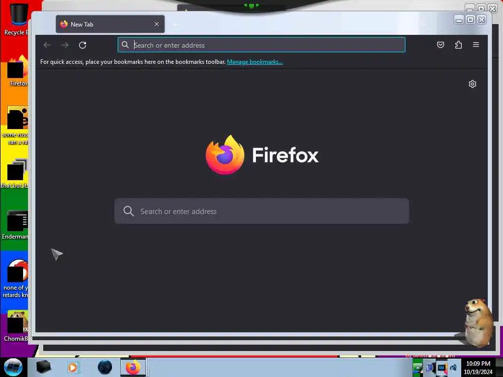
Task: Open the Windows Start orb
Action: pyautogui.click(x=13, y=367)
